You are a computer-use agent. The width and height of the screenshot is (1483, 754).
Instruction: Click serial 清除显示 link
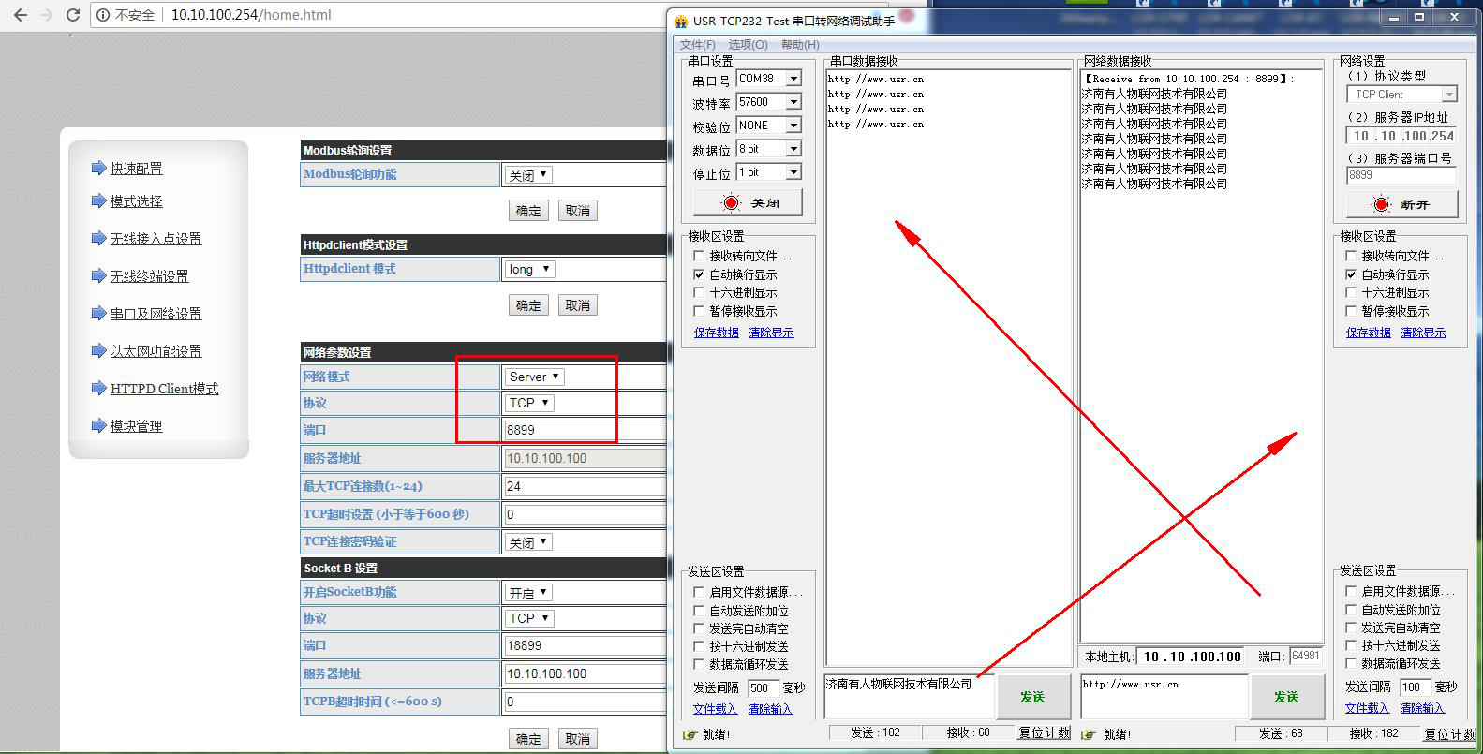click(771, 333)
